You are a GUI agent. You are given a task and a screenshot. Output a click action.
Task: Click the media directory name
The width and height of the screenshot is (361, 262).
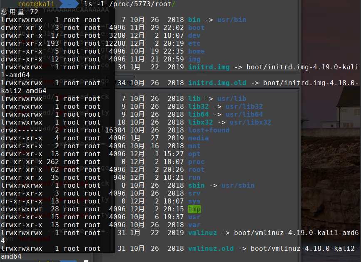tap(198, 138)
